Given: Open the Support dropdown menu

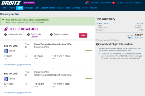Looking at the screenshot, I should [x=128, y=3].
